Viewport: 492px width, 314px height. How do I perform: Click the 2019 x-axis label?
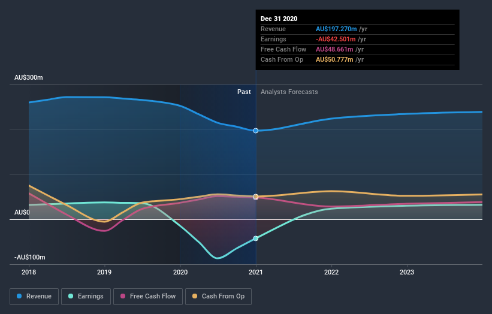104,272
